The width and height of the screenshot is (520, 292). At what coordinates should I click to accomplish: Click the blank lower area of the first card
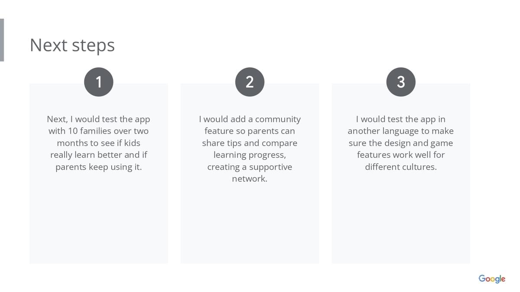click(99, 221)
